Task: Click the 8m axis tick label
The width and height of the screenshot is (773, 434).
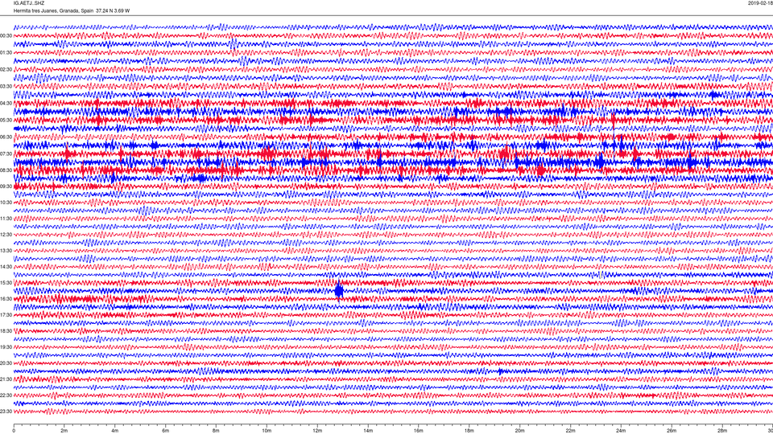Action: [216, 431]
